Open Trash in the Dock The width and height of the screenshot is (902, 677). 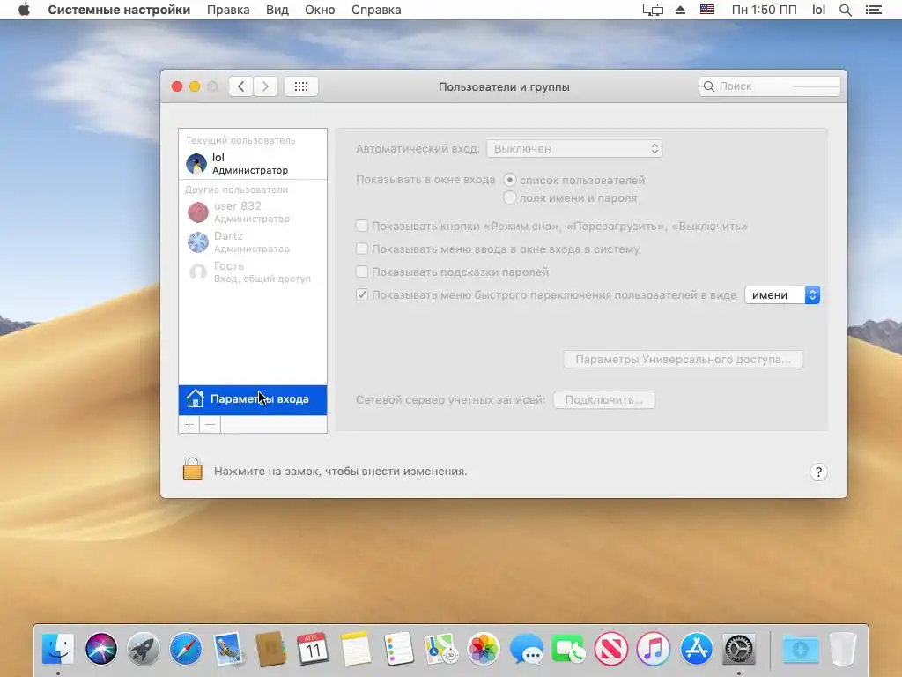tap(843, 649)
